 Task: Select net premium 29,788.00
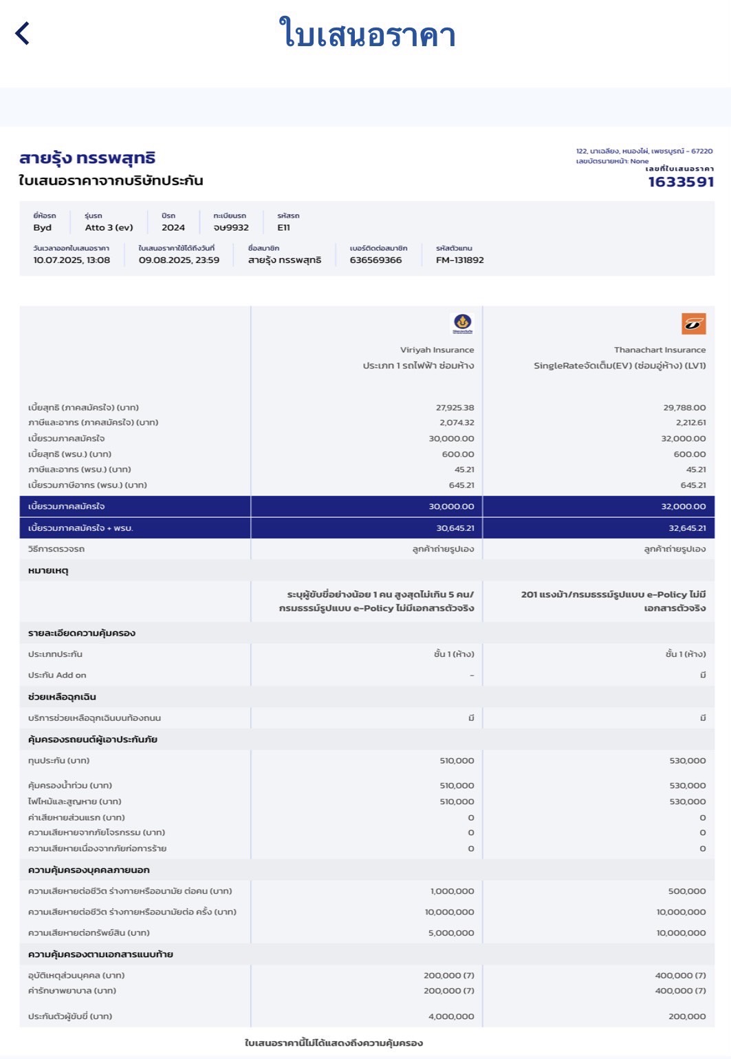[684, 408]
